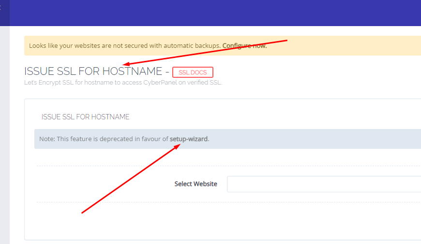Image resolution: width=421 pixels, height=244 pixels.
Task: Open the SSL DOCS button
Action: [x=193, y=72]
